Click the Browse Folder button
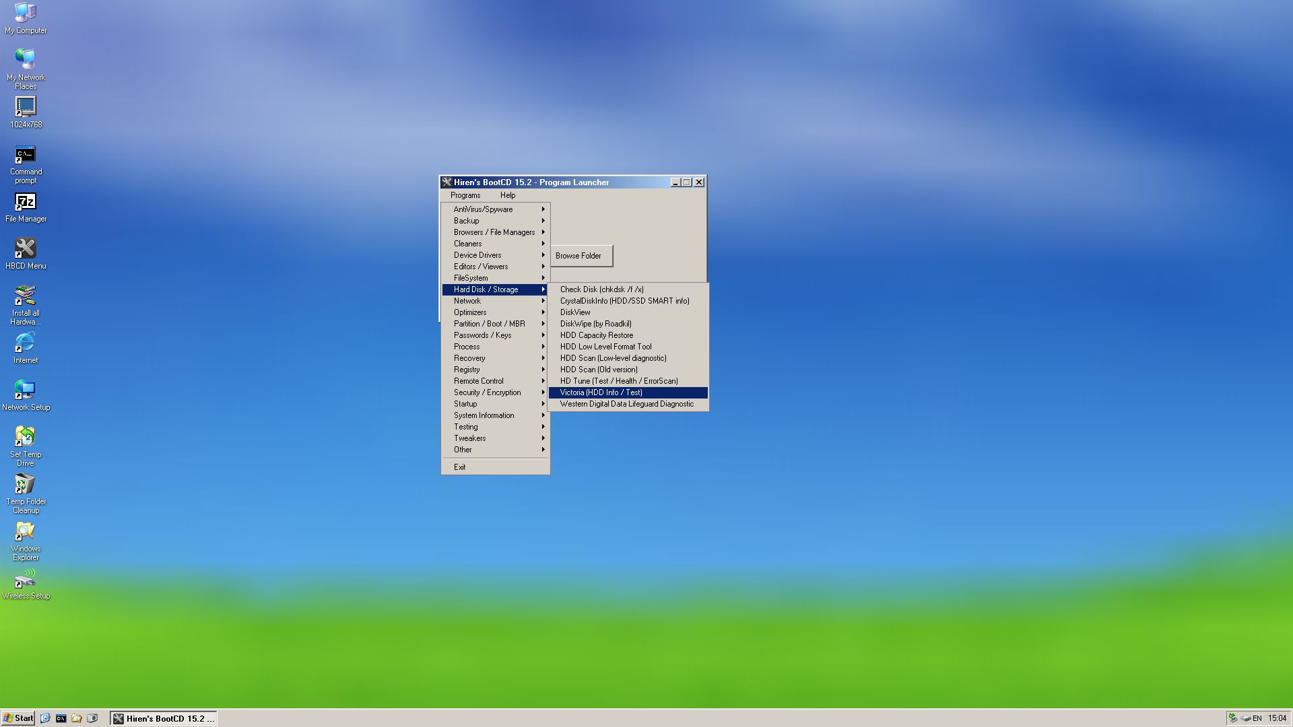Viewport: 1293px width, 727px height. [x=582, y=256]
